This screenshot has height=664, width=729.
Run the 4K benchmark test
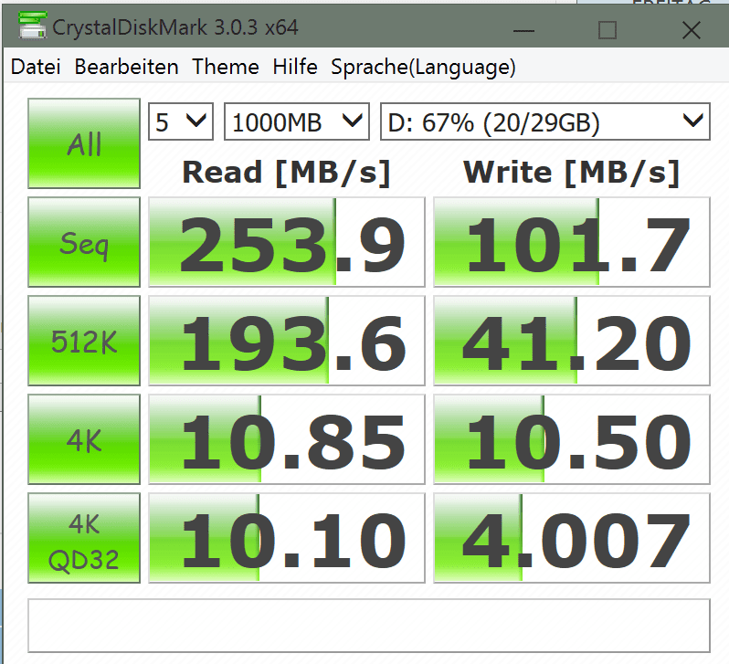coord(84,439)
